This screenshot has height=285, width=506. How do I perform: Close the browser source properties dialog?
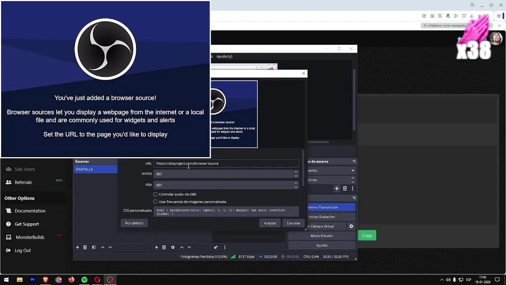(304, 73)
